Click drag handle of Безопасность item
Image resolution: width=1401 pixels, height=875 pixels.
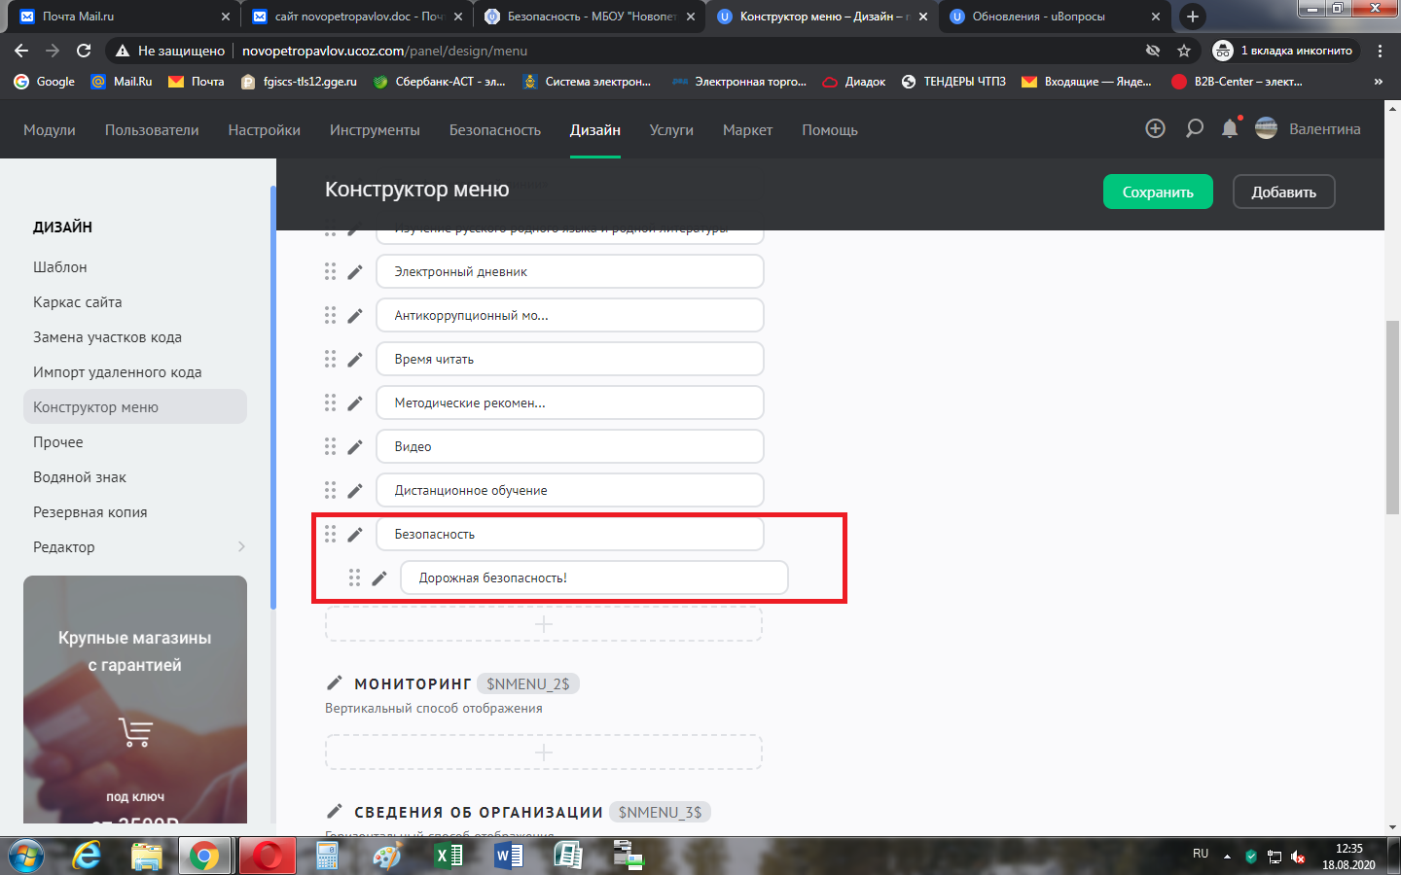331,534
